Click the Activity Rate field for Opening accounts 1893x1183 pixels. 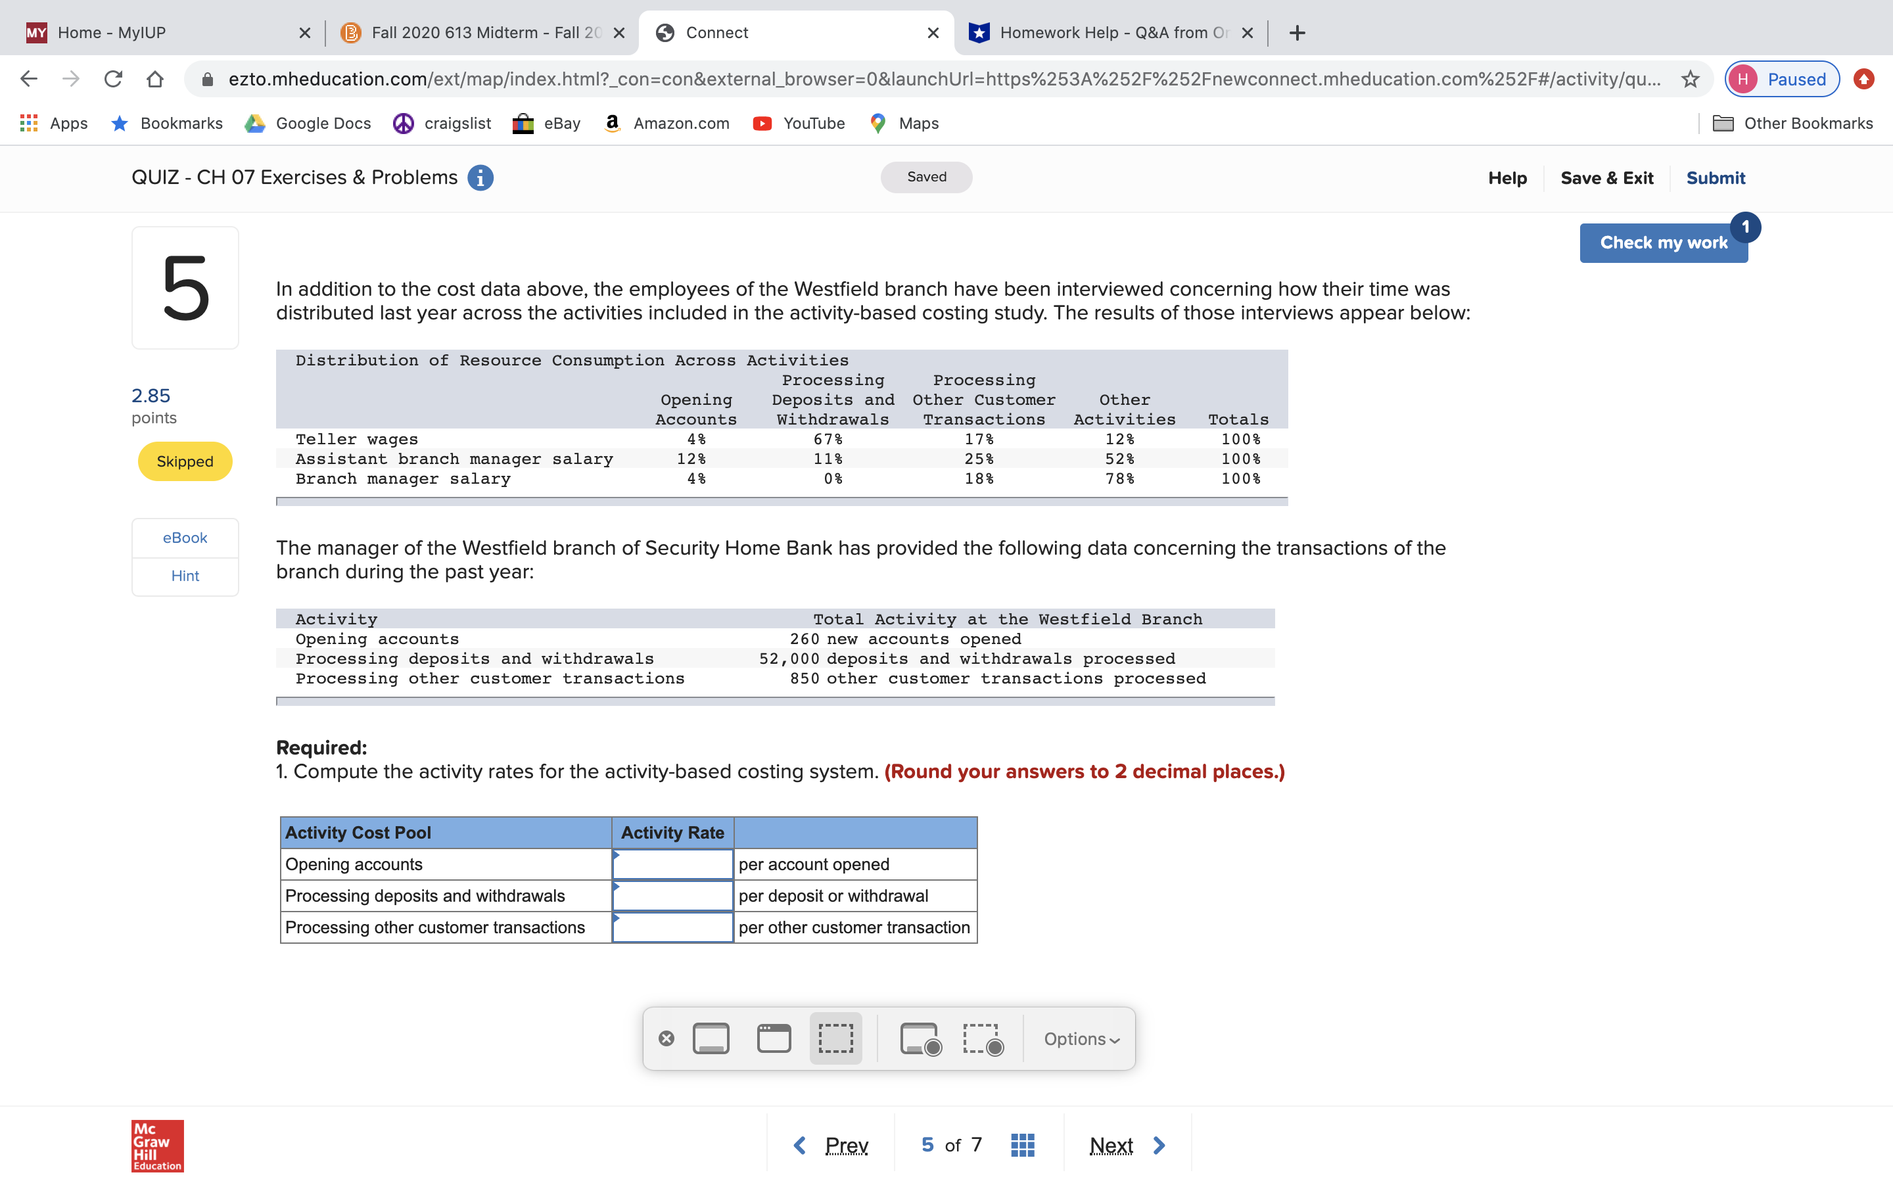click(x=672, y=864)
